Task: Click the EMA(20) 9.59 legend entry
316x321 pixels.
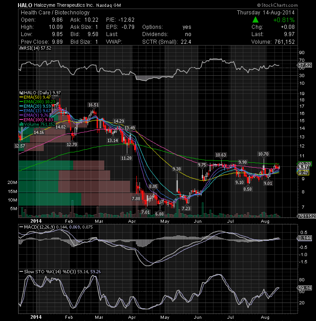Action: point(37,106)
